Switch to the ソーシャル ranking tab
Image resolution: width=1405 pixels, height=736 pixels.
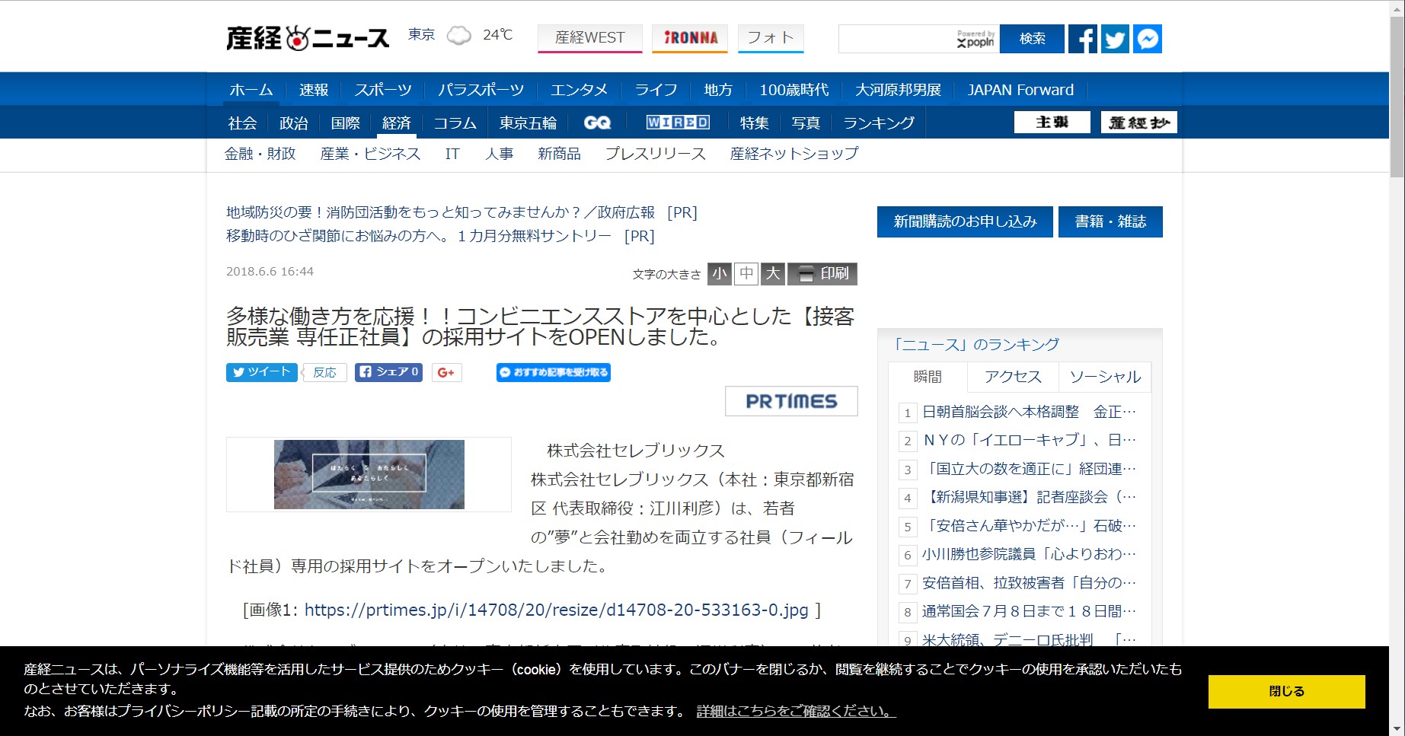point(1105,377)
